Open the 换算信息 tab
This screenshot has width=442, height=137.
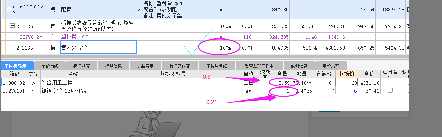tap(114, 66)
